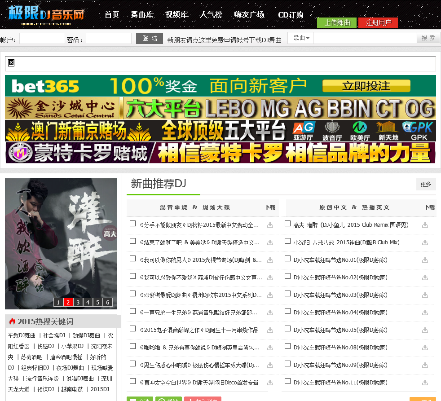Click the song search input field
This screenshot has height=401, width=441.
pyautogui.click(x=365, y=38)
